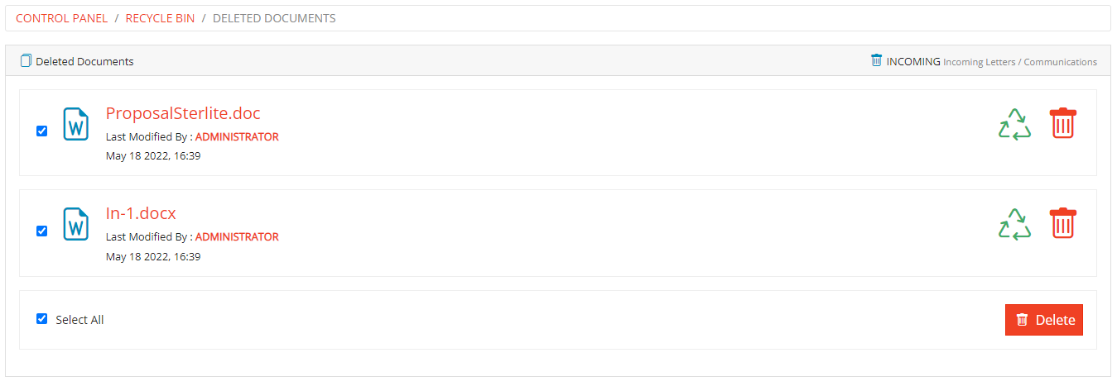Open the ProposalSterlite.doc file name link
This screenshot has width=1117, height=386.
coord(183,113)
